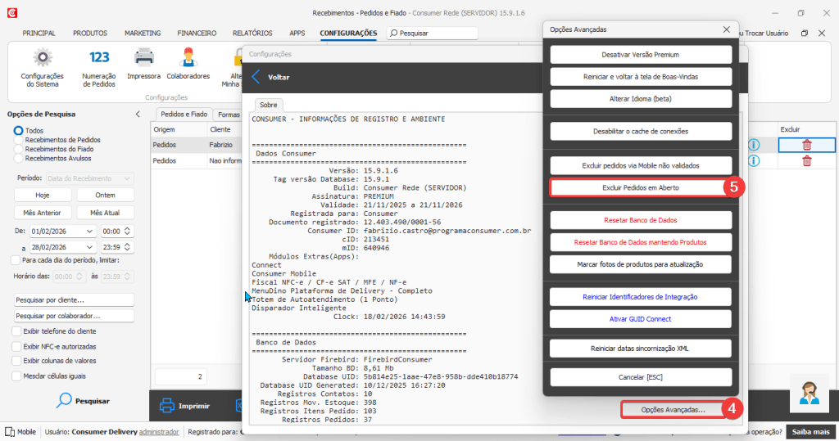
Task: Collapse Opções de Pesquisa panel arrow
Action: 138,114
